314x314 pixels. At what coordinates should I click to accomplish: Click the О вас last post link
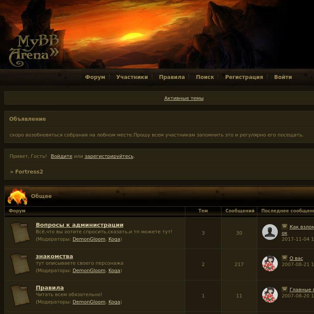pyautogui.click(x=296, y=258)
